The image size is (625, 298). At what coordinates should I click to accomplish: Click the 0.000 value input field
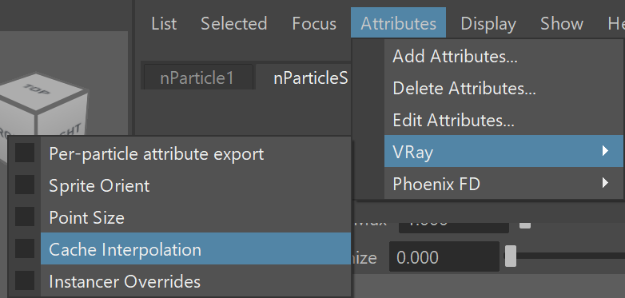pyautogui.click(x=444, y=257)
